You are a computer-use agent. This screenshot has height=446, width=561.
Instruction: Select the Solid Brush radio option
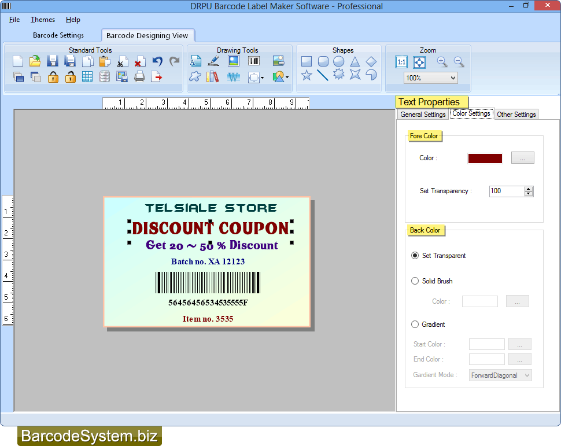coord(415,281)
